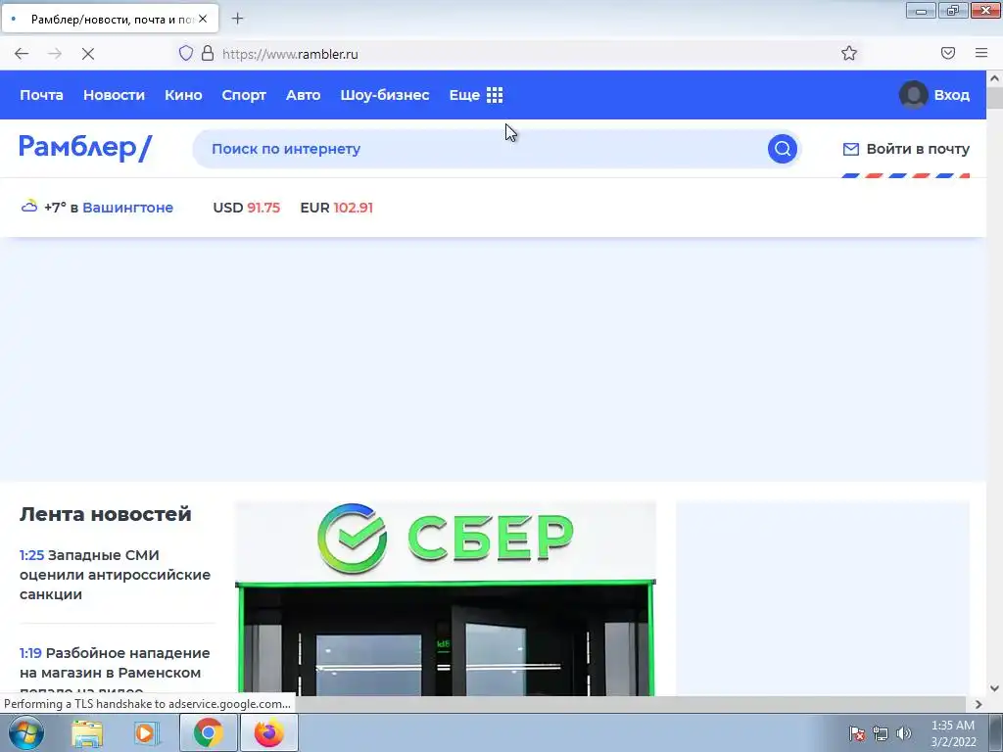Screen dimensions: 1003x752
Task: Go to the Спорт section
Action: tap(244, 95)
